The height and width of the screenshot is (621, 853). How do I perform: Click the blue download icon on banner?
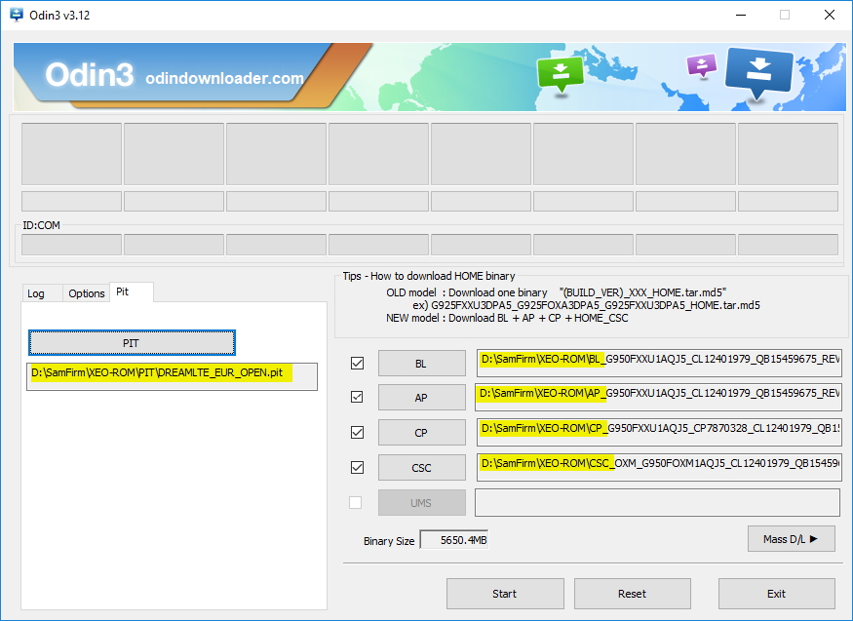758,74
